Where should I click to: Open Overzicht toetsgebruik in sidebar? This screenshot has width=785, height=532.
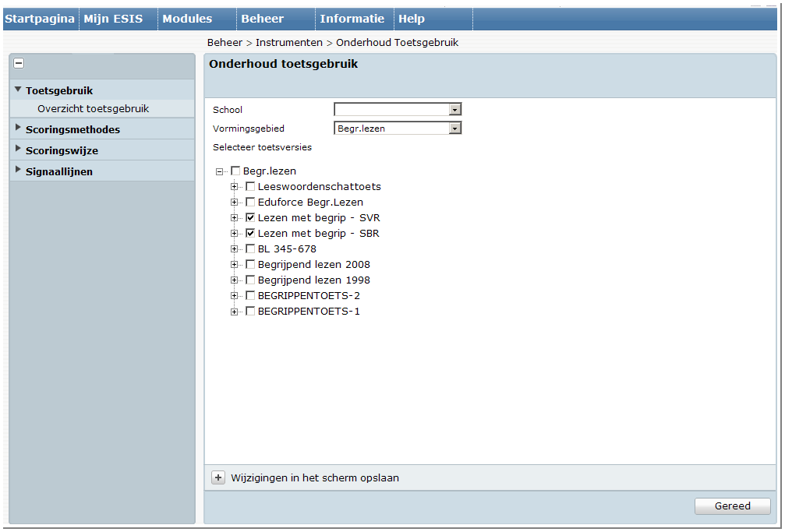pos(93,108)
